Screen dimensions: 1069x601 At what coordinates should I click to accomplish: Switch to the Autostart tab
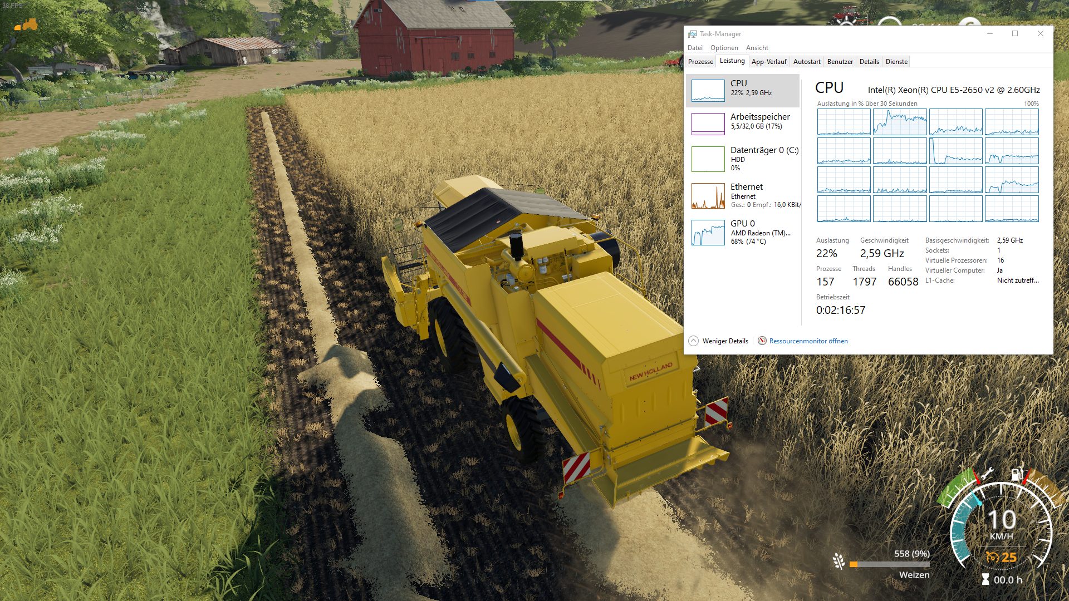pyautogui.click(x=806, y=62)
